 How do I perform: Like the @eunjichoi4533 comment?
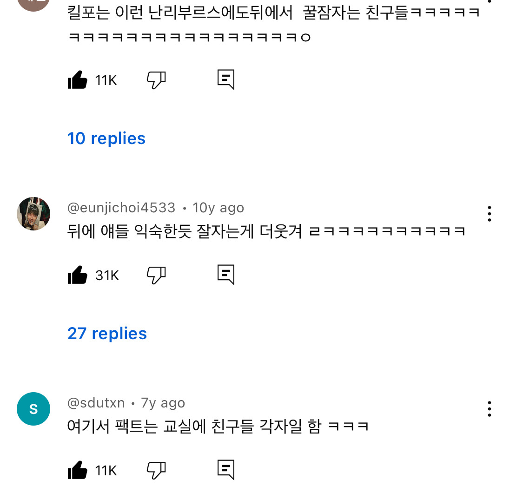pyautogui.click(x=78, y=276)
